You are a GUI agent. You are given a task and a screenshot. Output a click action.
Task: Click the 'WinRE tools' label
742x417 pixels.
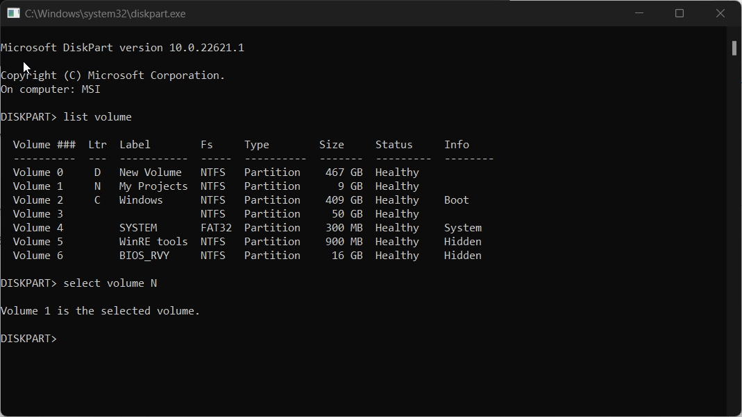[153, 242]
